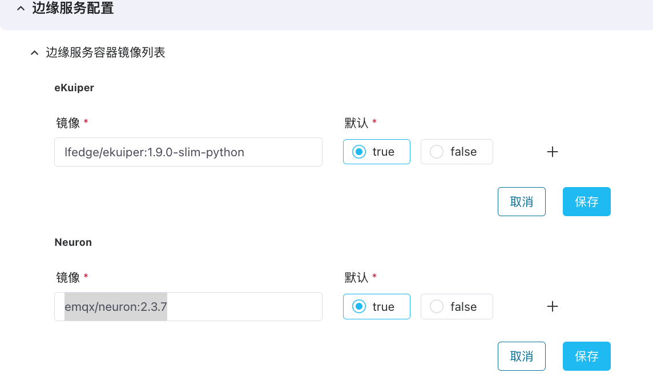Focus the eKuiper image input field
The width and height of the screenshot is (653, 381).
pos(188,152)
